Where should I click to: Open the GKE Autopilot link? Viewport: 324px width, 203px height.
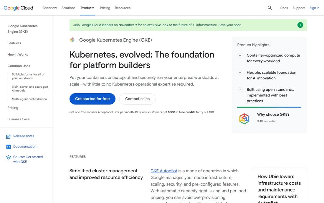click(164, 171)
